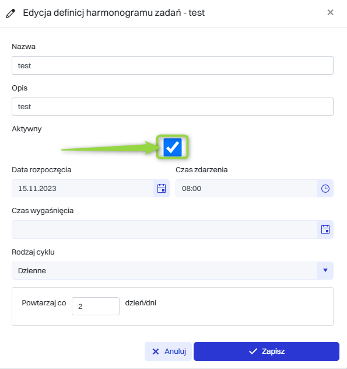This screenshot has height=369, width=347.
Task: Expand the Rodzaj cyklu dropdown arrow
Action: [325, 270]
